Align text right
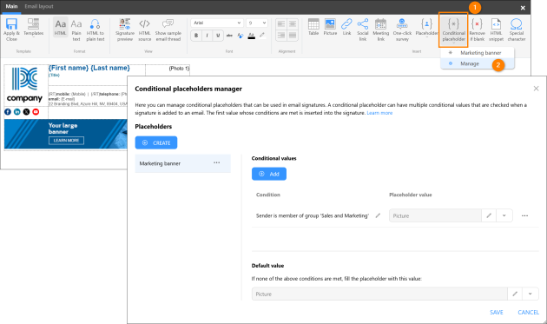Screen dimensions: 547x324 [x=281, y=36]
